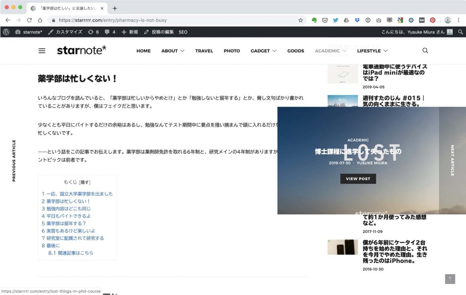Expand the ABOUT dropdown menu

click(173, 51)
